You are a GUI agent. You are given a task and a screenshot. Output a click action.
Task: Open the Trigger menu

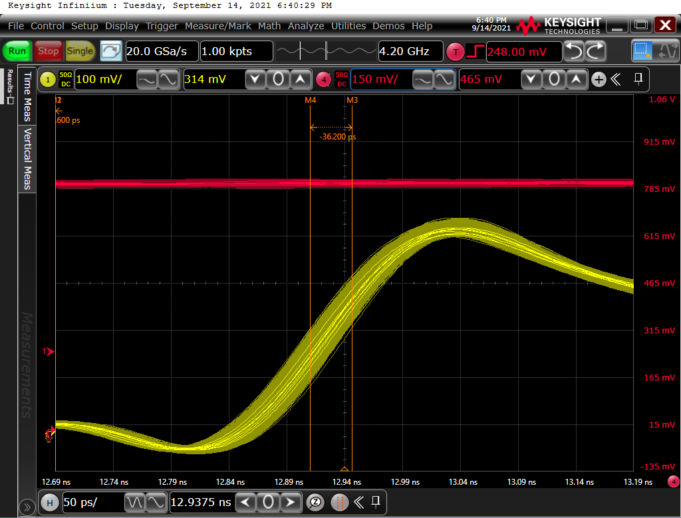162,26
